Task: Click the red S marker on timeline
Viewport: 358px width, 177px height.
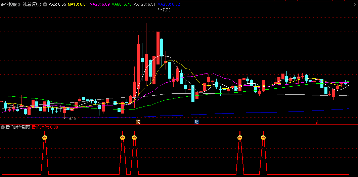Action: [317, 122]
